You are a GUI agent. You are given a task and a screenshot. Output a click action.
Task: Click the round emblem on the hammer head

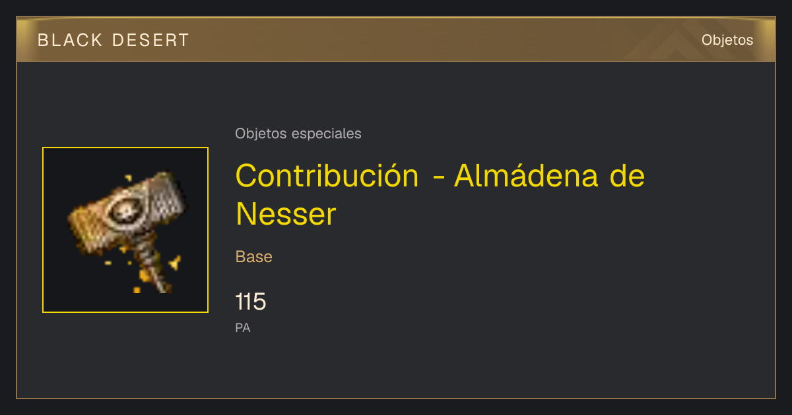point(125,210)
